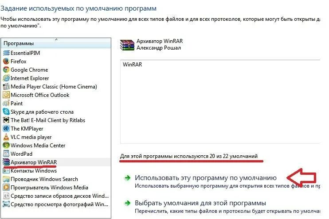Click the Средство записи образов дисков icon
Viewport: 329px width, 219px height.
[x=6, y=196]
